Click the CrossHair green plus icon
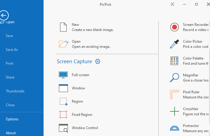This screenshot has height=136, width=210. pyautogui.click(x=174, y=111)
